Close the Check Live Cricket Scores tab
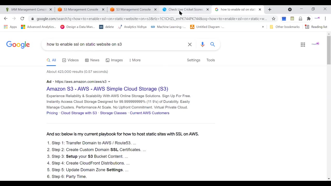Image resolution: width=331 pixels, height=186 pixels. [x=207, y=10]
